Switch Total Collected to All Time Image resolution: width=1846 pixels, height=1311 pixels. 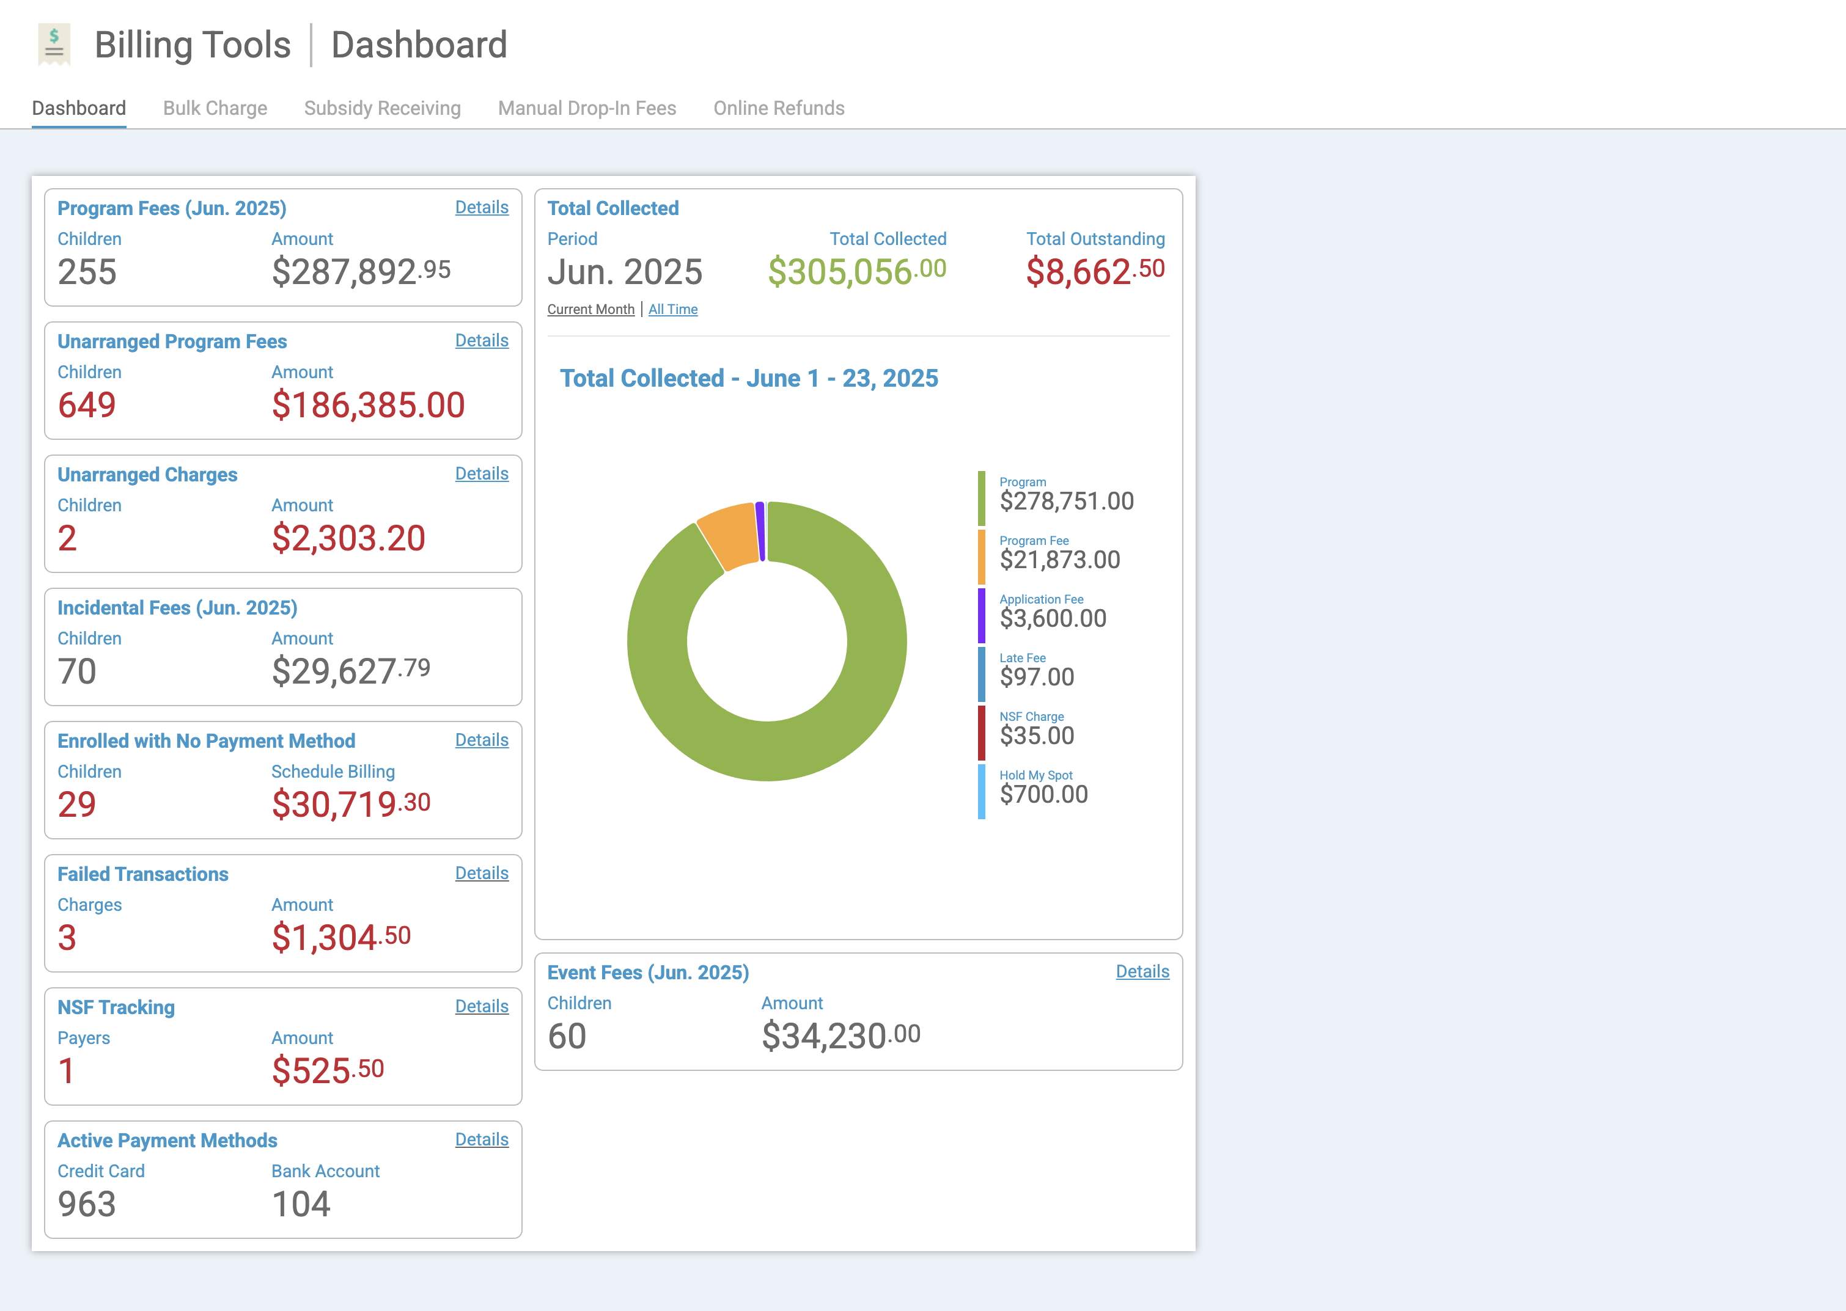click(672, 309)
